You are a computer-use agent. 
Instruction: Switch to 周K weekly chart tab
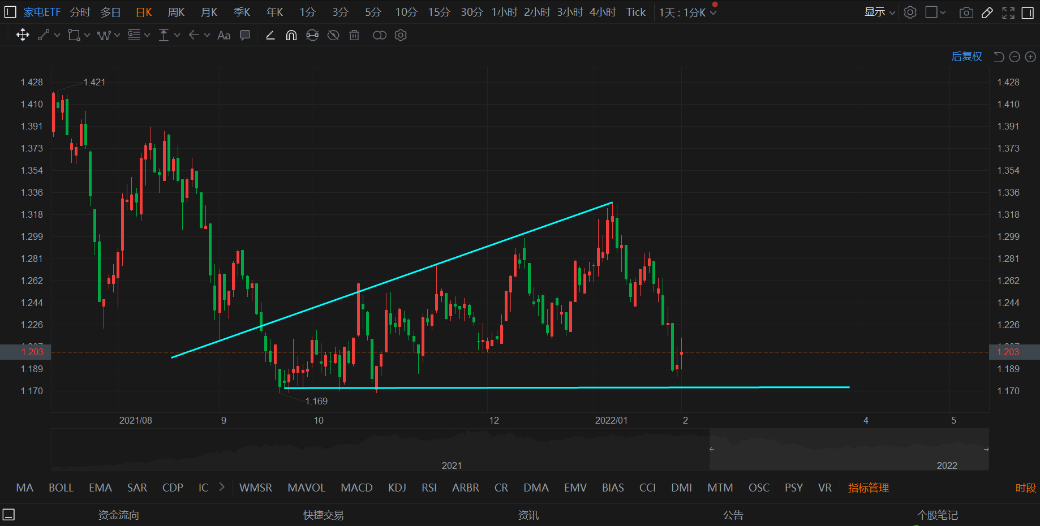pyautogui.click(x=177, y=12)
